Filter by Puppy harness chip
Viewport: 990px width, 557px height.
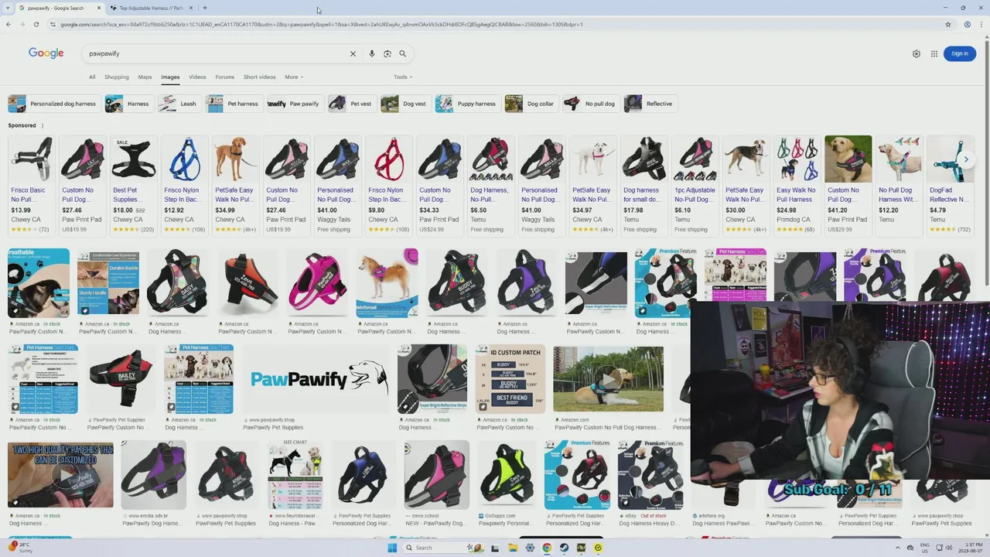(x=466, y=104)
